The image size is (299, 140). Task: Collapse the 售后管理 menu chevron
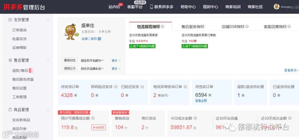tap(48, 60)
